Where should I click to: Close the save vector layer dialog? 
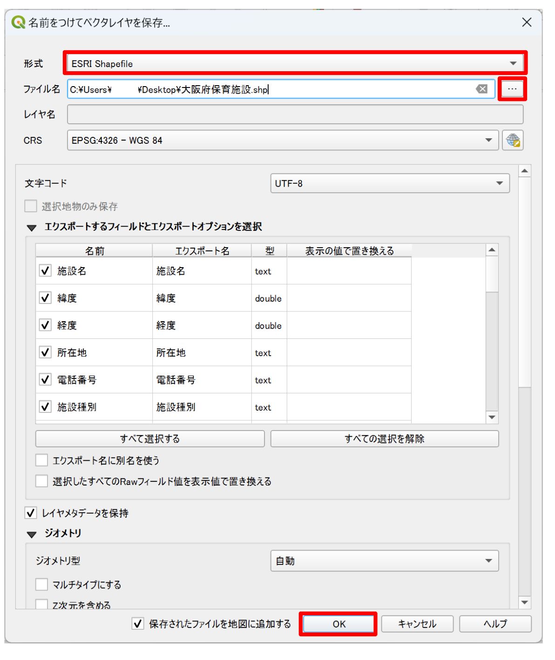coord(527,22)
